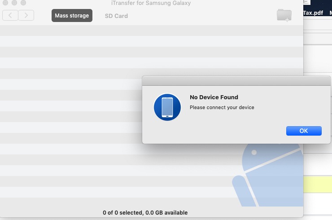Switch to the SD Card tab
The image size is (332, 220).
click(116, 16)
